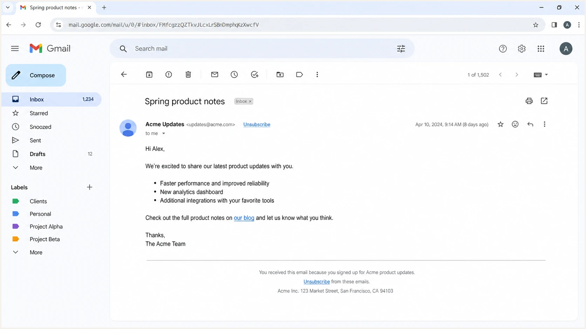Add to Tasks icon
The image size is (586, 329).
point(254,74)
